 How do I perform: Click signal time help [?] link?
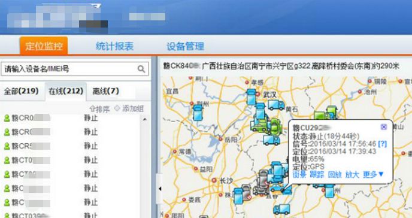382,144
